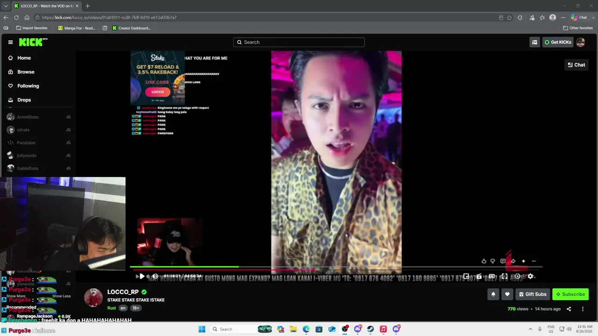Image resolution: width=598 pixels, height=336 pixels.
Task: Toggle picture-in-picture mode
Action: point(466,276)
